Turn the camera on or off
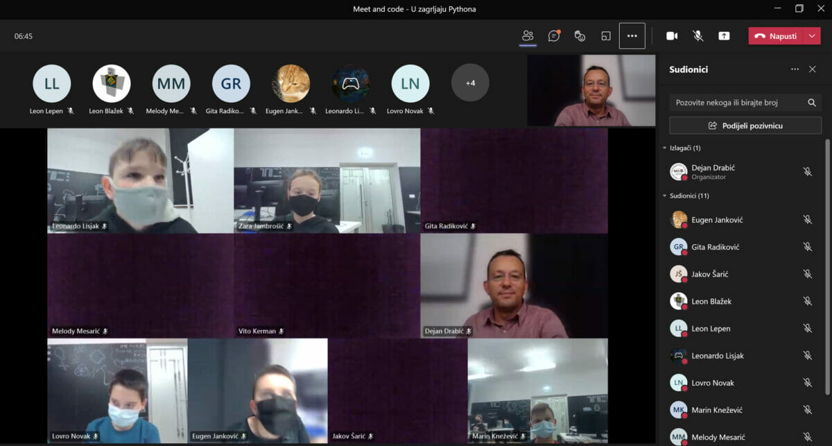 coord(671,36)
